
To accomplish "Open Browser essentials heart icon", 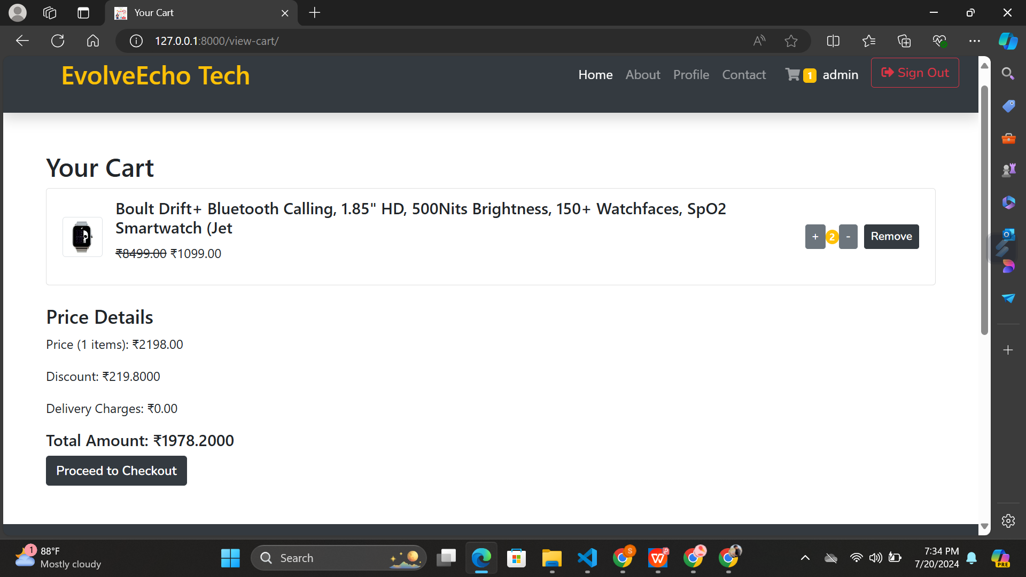I will [939, 41].
